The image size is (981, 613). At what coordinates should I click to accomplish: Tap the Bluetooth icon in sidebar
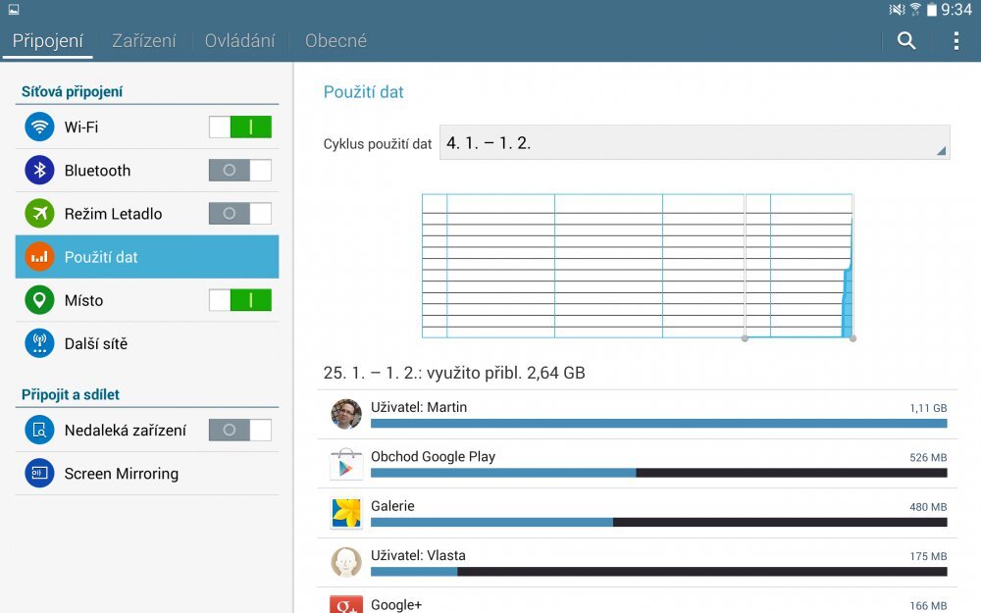tap(39, 170)
